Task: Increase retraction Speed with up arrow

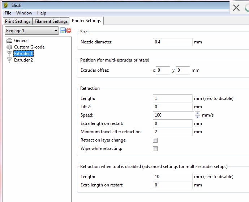Action: pos(197,113)
